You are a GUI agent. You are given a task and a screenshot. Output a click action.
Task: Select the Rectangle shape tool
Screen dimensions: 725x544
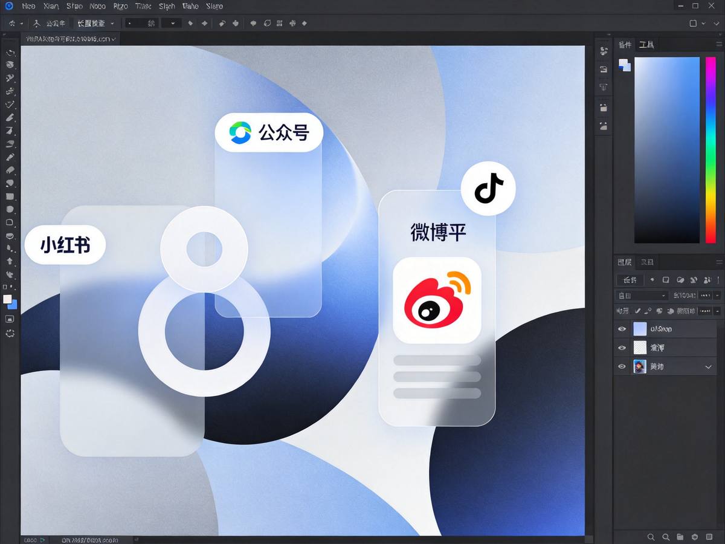(x=10, y=196)
